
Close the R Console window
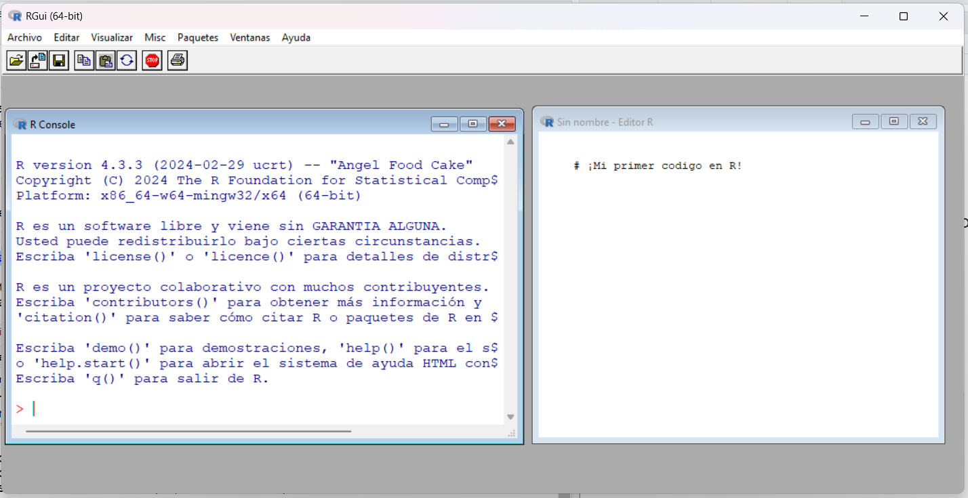502,124
